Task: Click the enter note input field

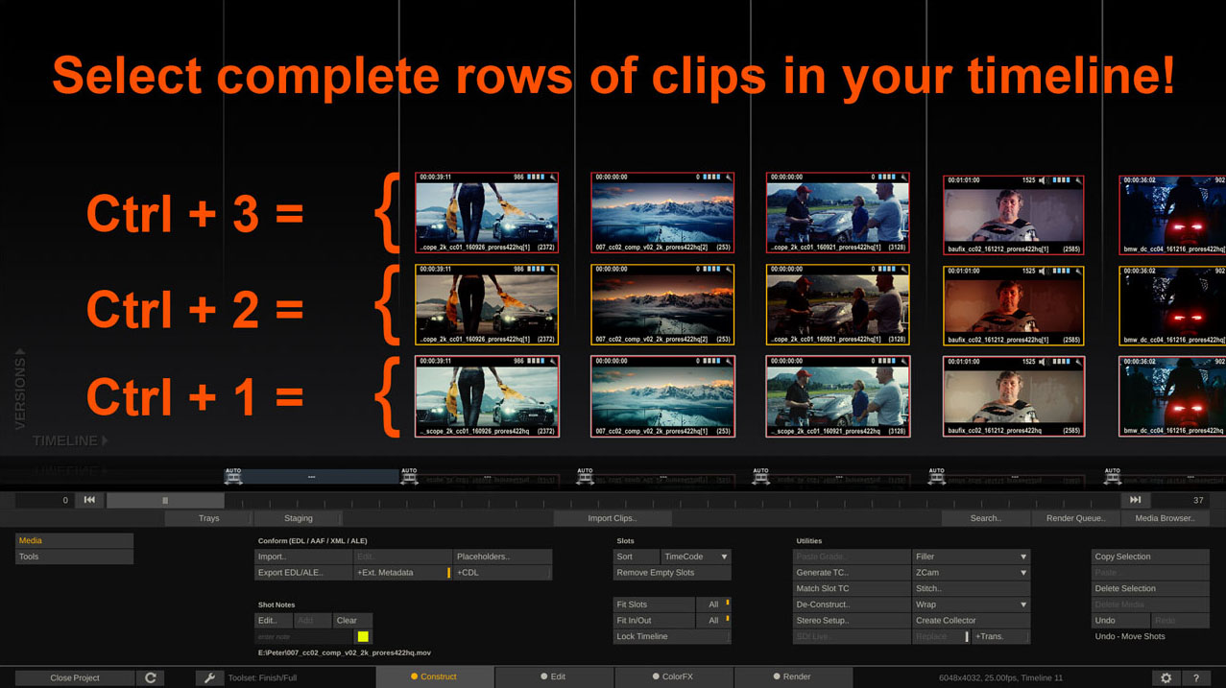Action: tap(302, 636)
